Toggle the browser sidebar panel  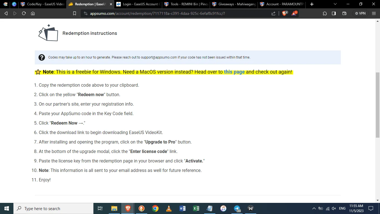[x=334, y=13]
